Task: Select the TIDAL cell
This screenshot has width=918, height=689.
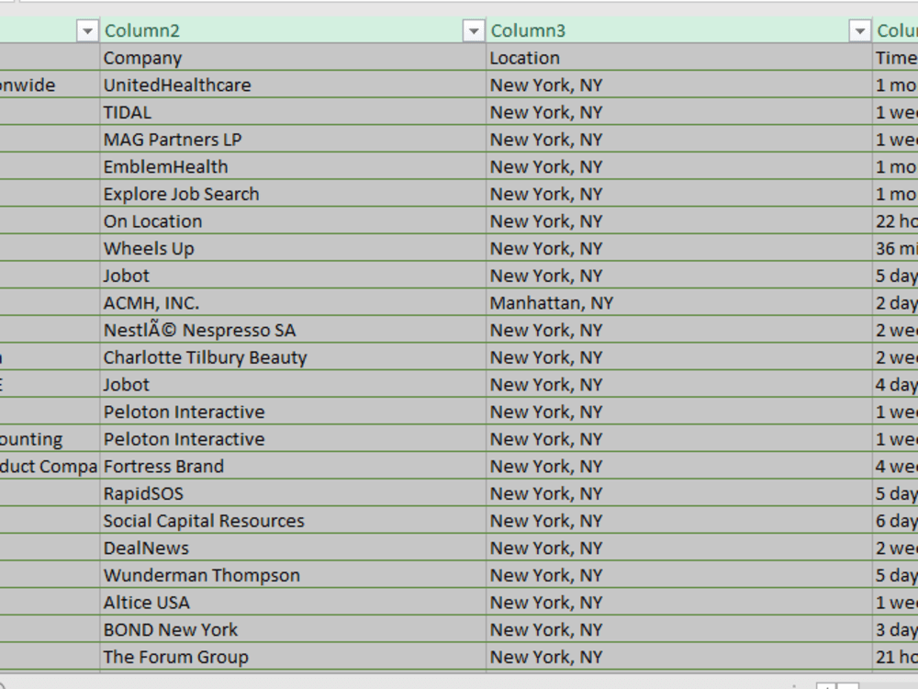Action: [x=293, y=112]
